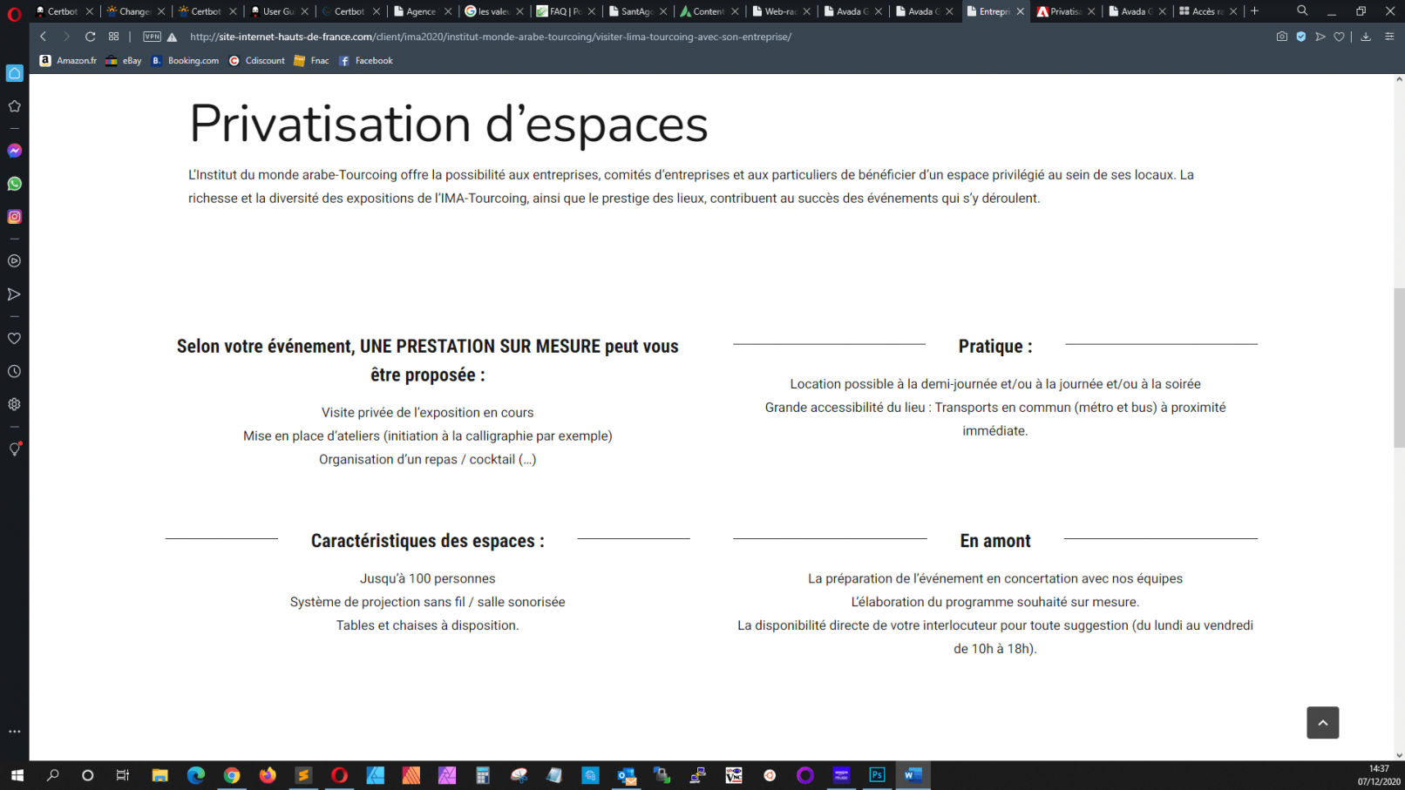
Task: Open Photoshop from the Windows taskbar
Action: tap(877, 775)
